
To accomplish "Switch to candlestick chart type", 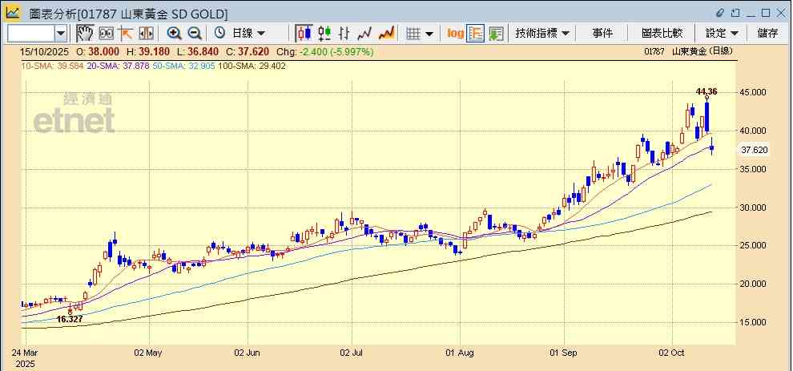I will coord(304,33).
